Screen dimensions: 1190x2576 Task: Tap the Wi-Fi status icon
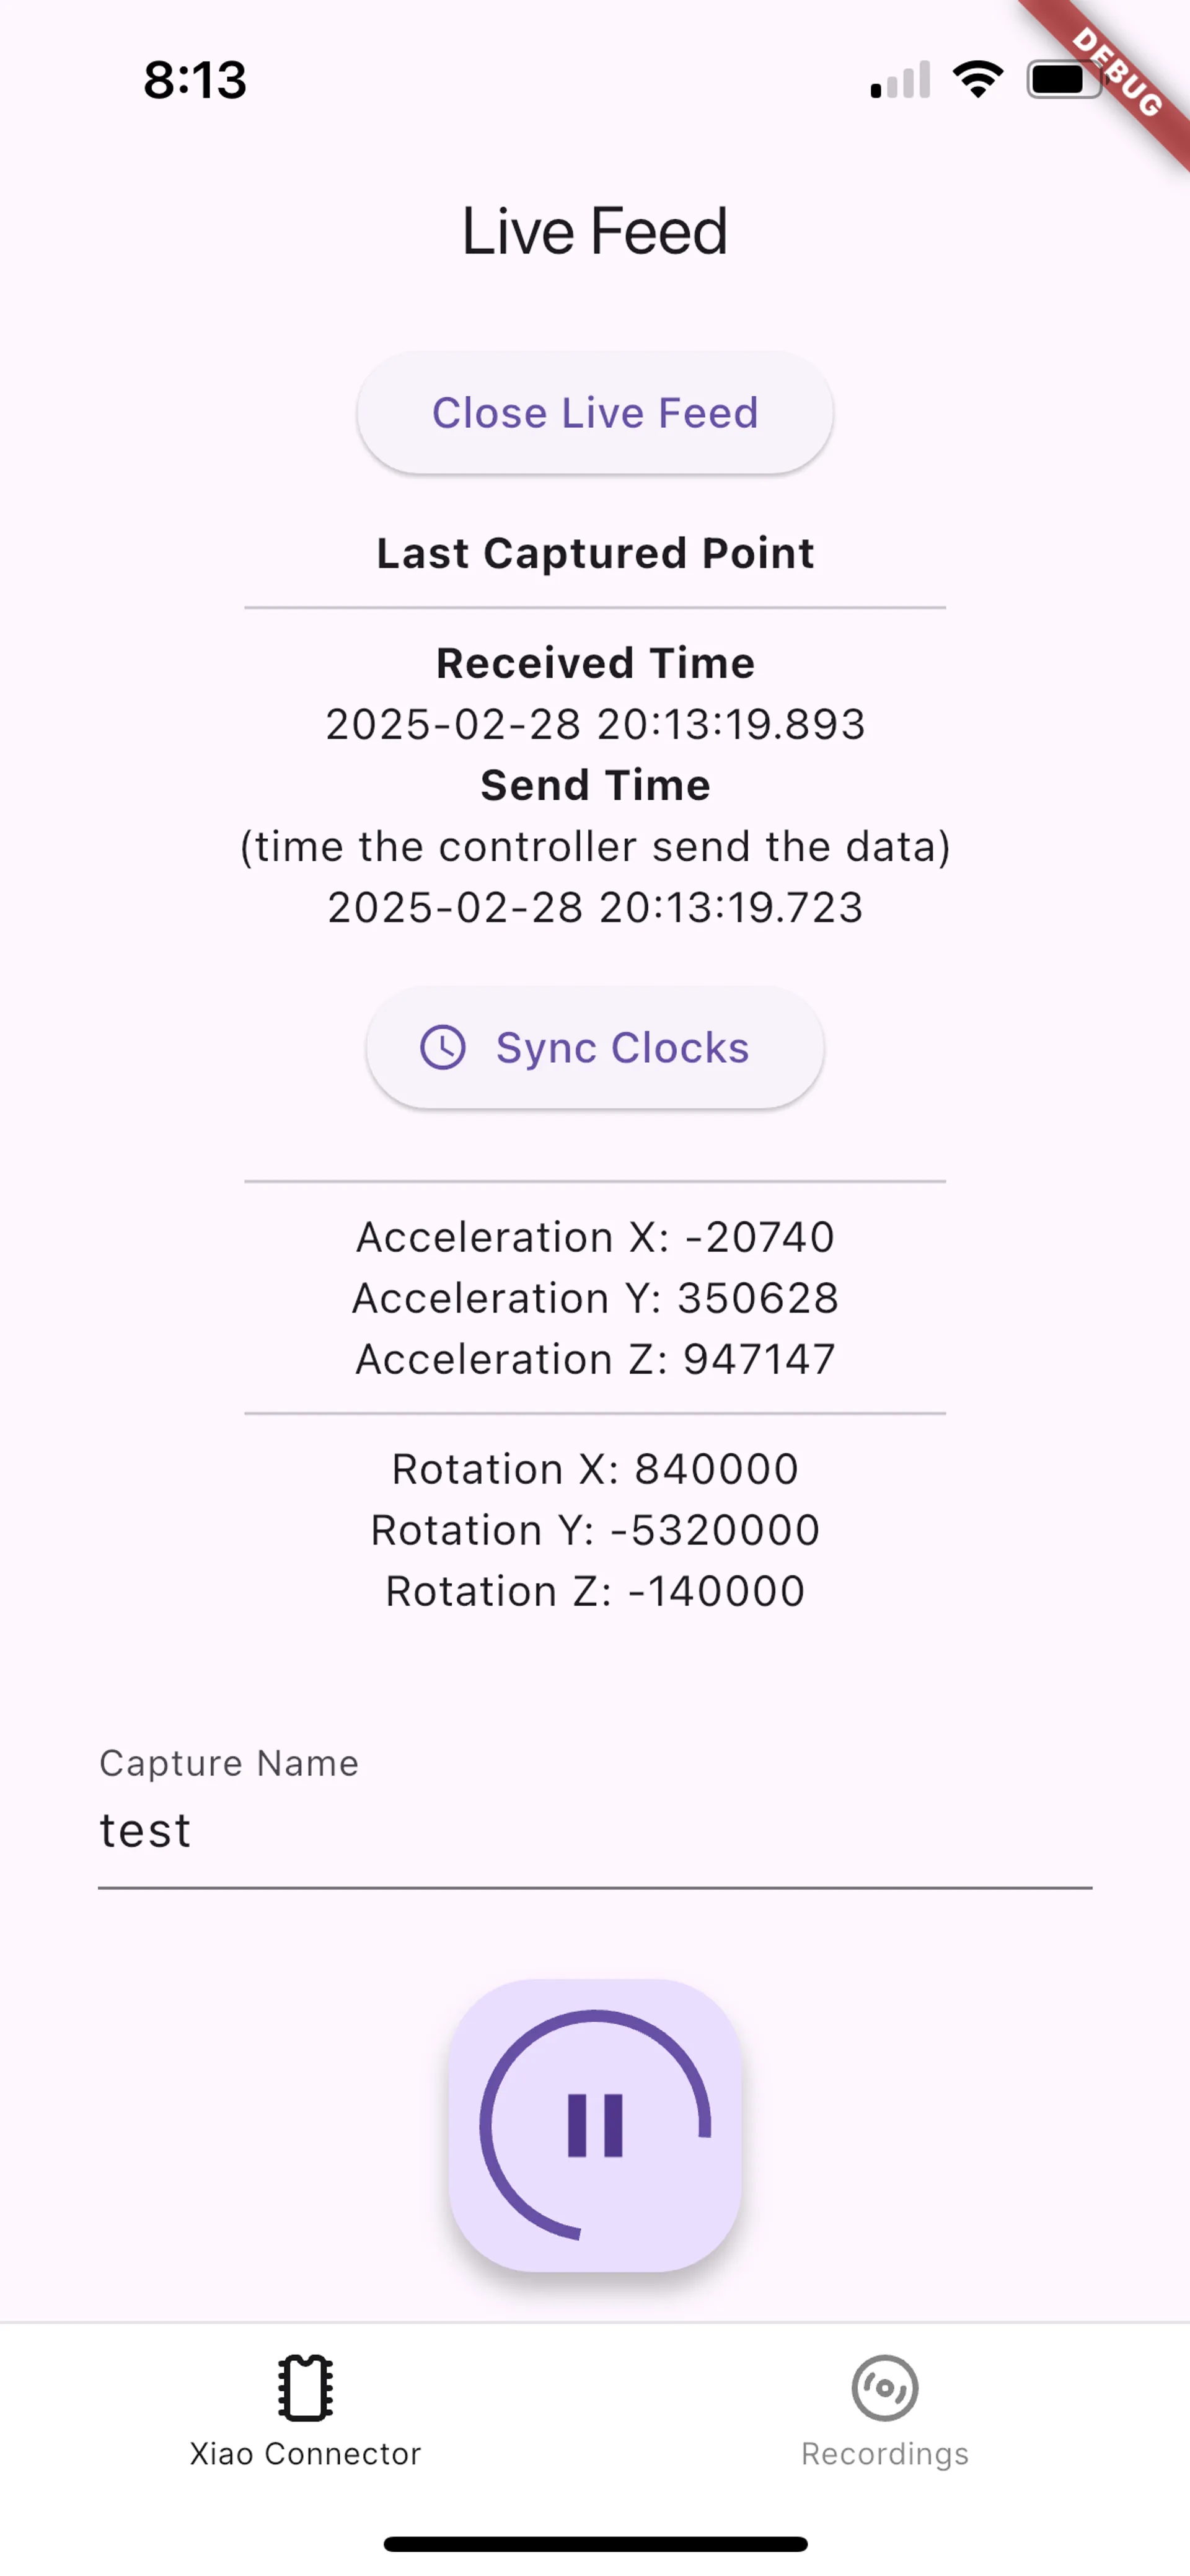978,79
